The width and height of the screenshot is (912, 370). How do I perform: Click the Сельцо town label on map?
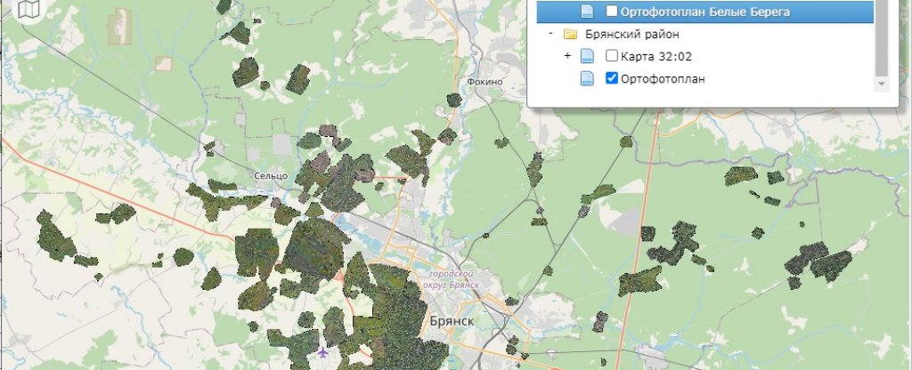pos(269,176)
